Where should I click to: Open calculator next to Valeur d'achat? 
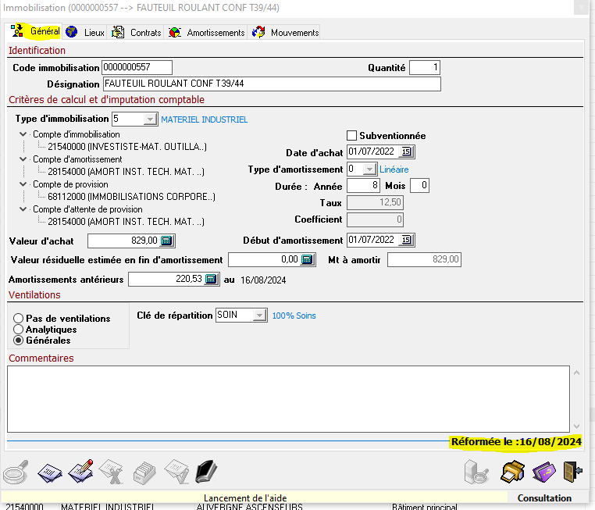click(x=166, y=241)
